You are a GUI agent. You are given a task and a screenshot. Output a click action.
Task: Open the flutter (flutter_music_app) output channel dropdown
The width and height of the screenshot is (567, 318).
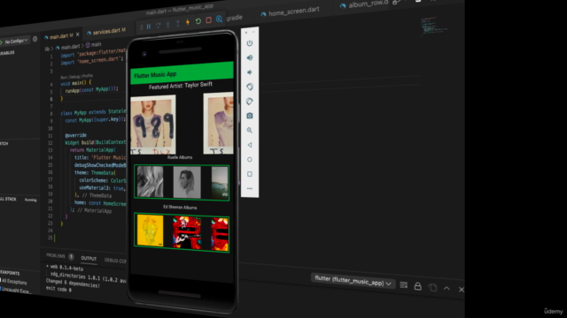click(x=353, y=281)
